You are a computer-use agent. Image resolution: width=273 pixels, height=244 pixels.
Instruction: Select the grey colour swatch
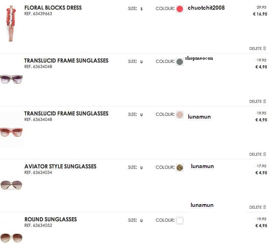(180, 62)
